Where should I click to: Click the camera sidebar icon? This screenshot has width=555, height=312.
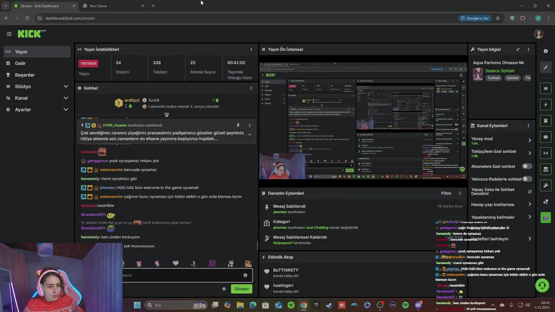point(545,169)
